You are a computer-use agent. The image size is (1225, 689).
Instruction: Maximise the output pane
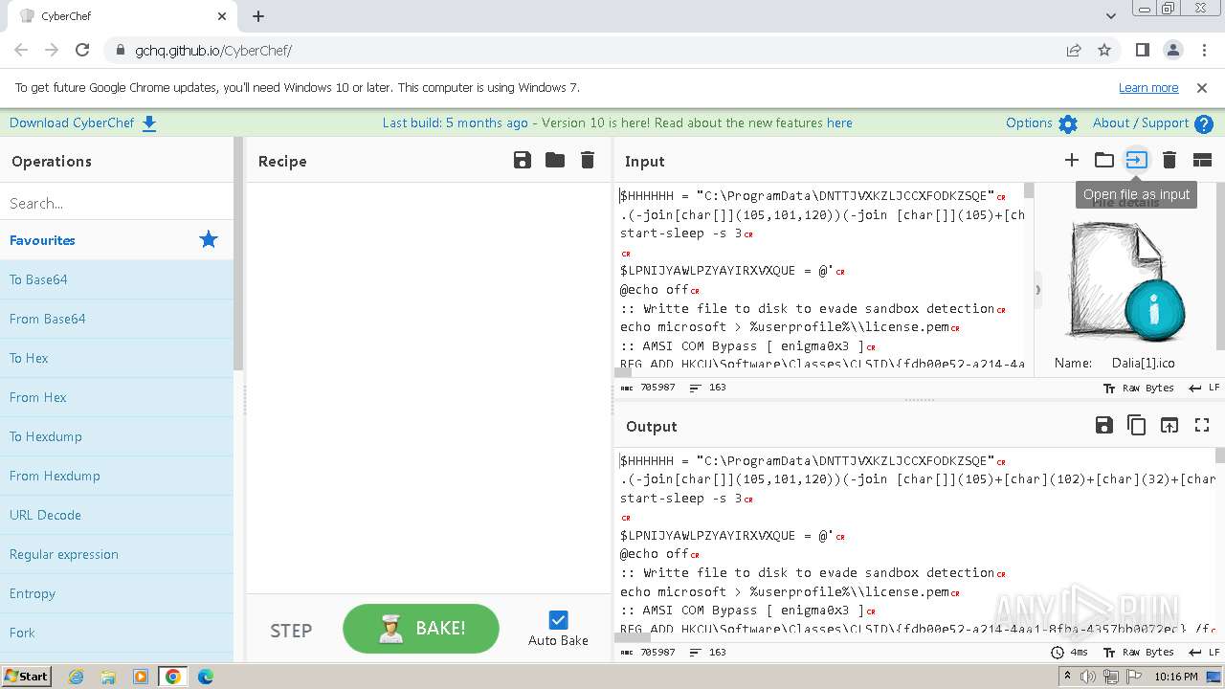(1202, 426)
